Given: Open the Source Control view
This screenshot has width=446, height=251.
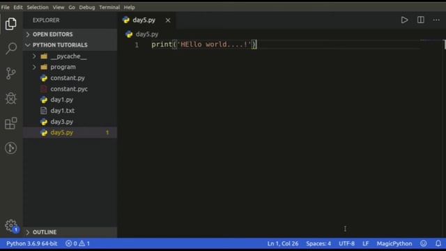Looking at the screenshot, I should click(11, 73).
